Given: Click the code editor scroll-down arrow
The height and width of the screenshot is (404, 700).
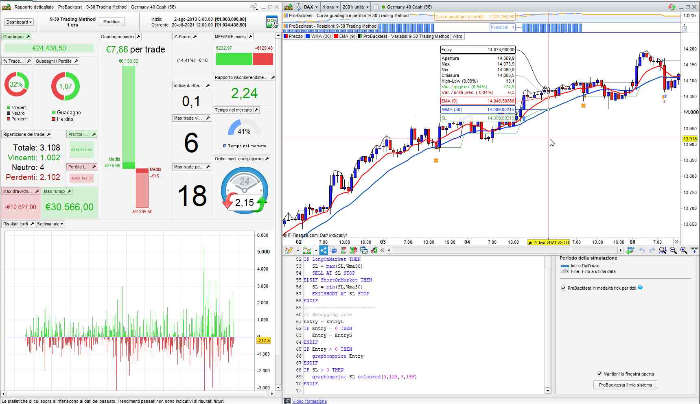Looking at the screenshot, I should 547,391.
